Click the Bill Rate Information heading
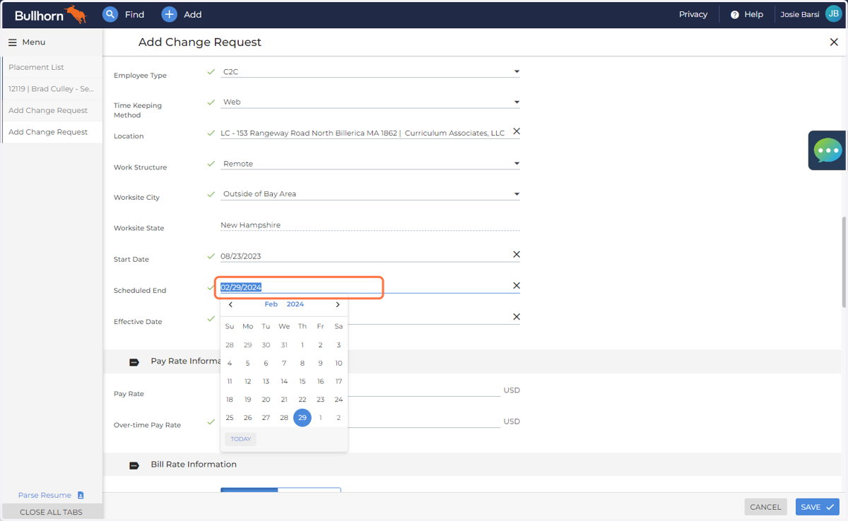Screen dimensions: 848x521 (194, 465)
